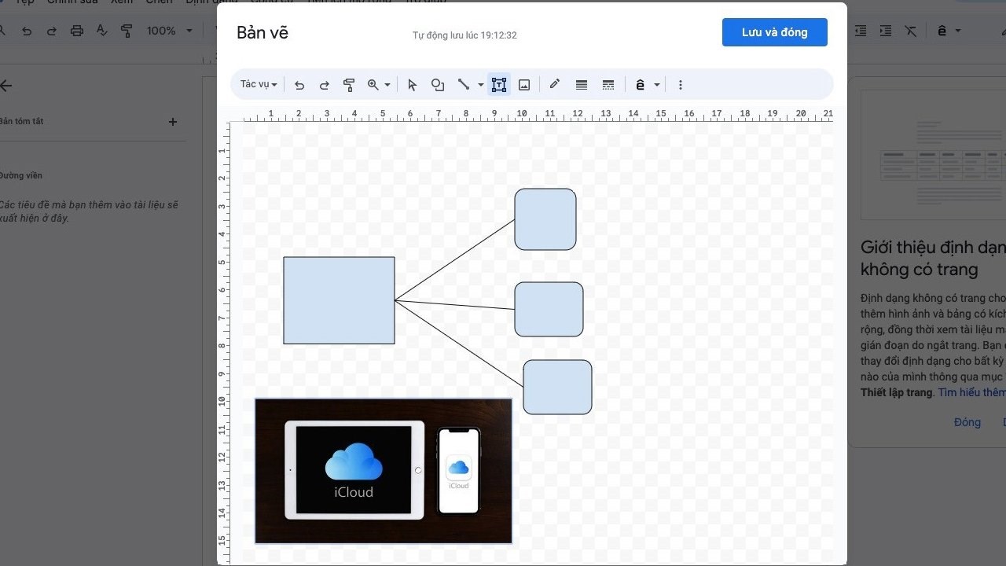Image resolution: width=1006 pixels, height=566 pixels.
Task: Clear formatting in Docs background toolbar
Action: pyautogui.click(x=910, y=31)
